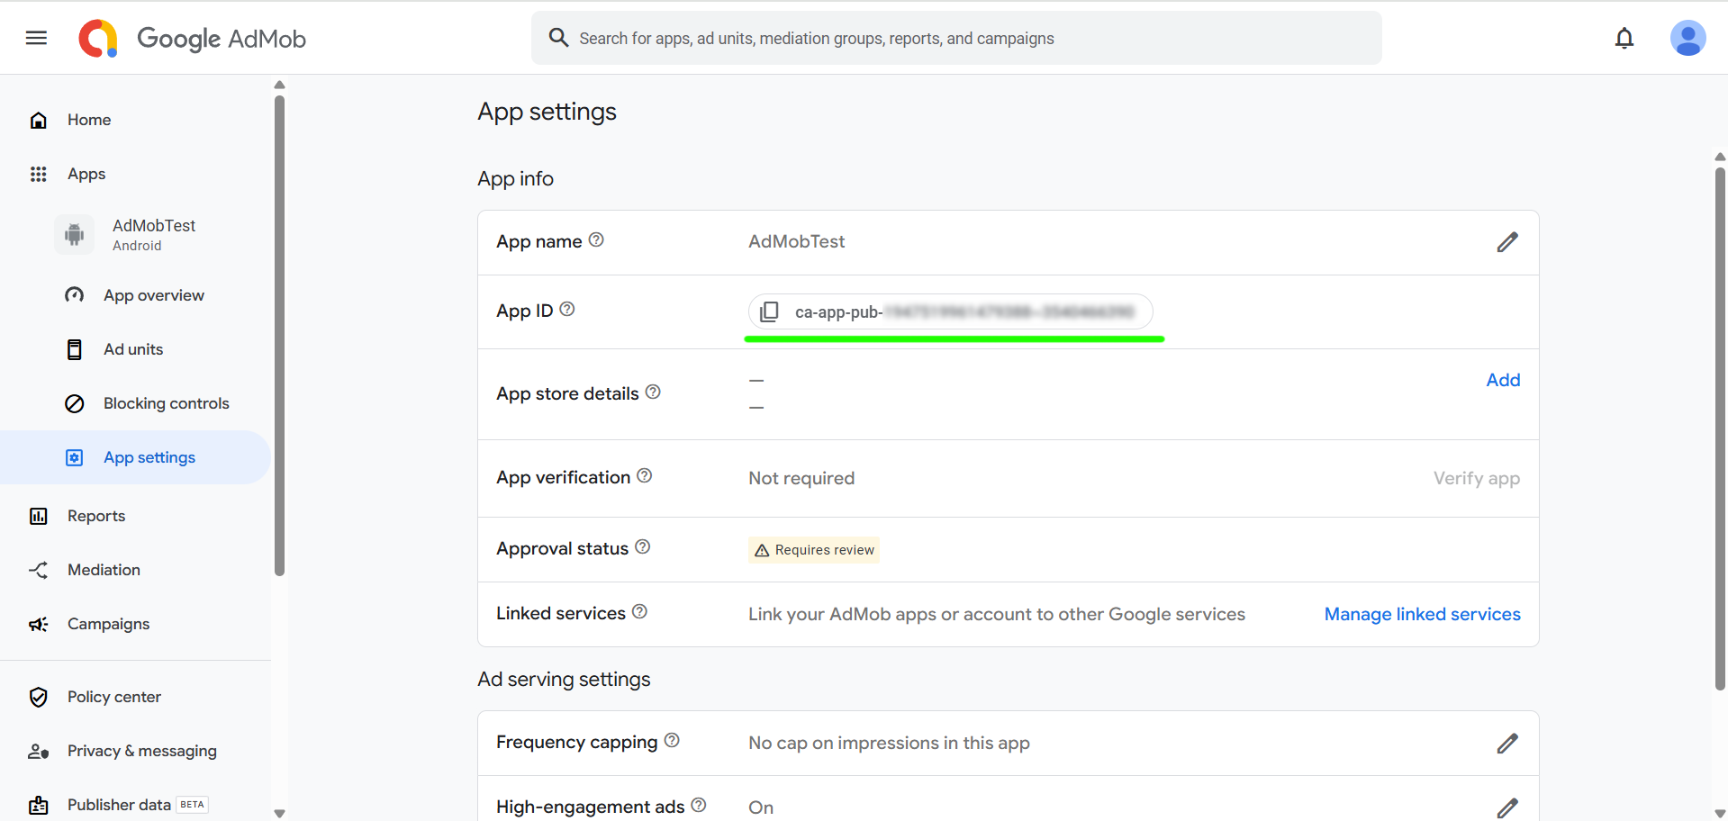
Task: Click help icon next to App verification
Action: click(645, 476)
